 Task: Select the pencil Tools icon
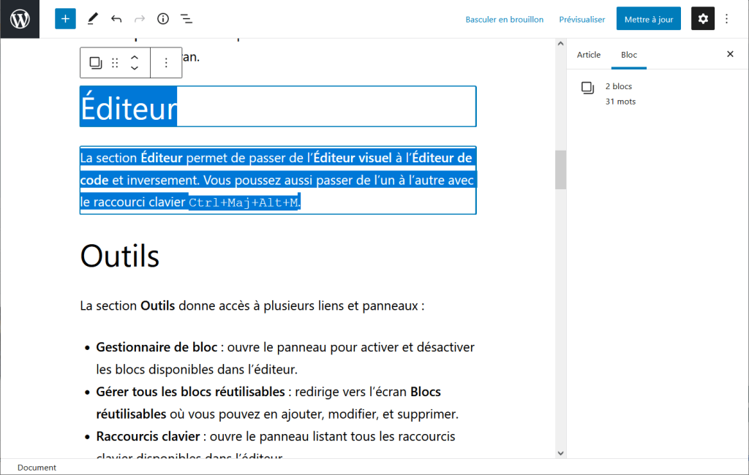(93, 19)
